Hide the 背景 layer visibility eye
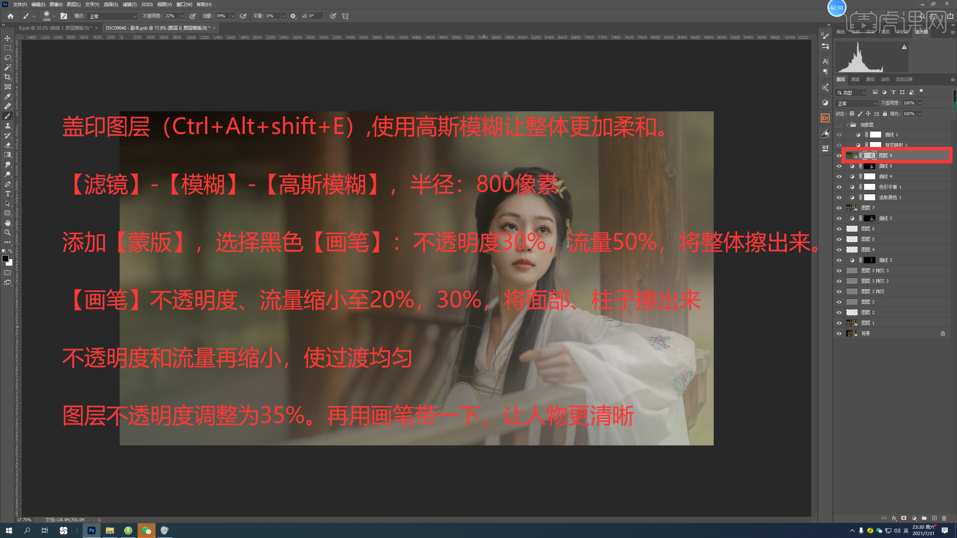957x538 pixels. pos(839,334)
